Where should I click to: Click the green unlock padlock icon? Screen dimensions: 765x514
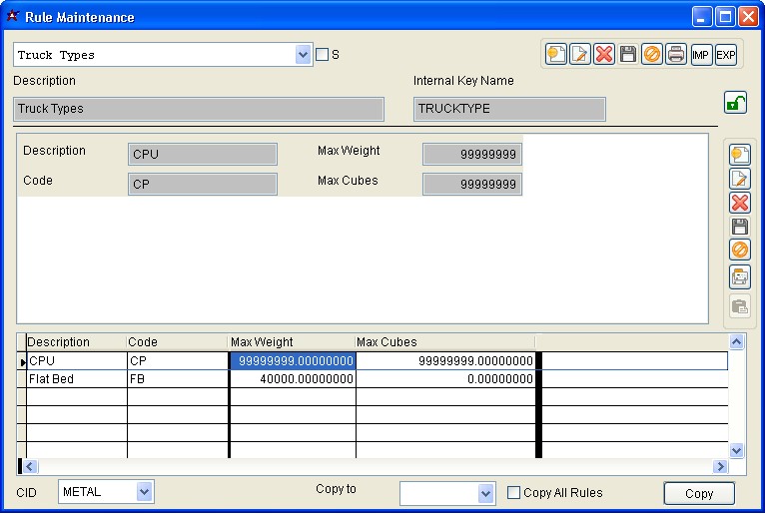click(x=735, y=102)
